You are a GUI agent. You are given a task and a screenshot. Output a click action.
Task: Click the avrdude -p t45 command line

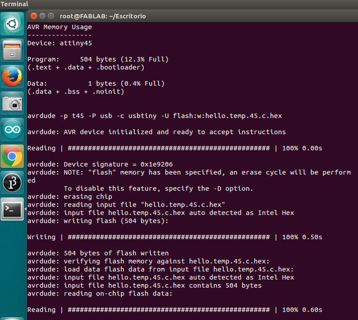(x=155, y=116)
